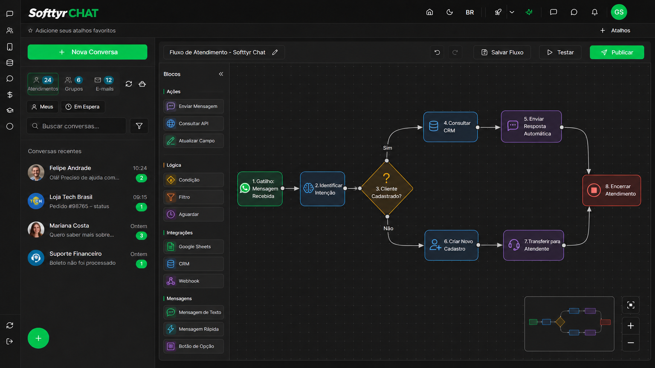The height and width of the screenshot is (368, 655).
Task: Click the Publicar button
Action: click(617, 52)
